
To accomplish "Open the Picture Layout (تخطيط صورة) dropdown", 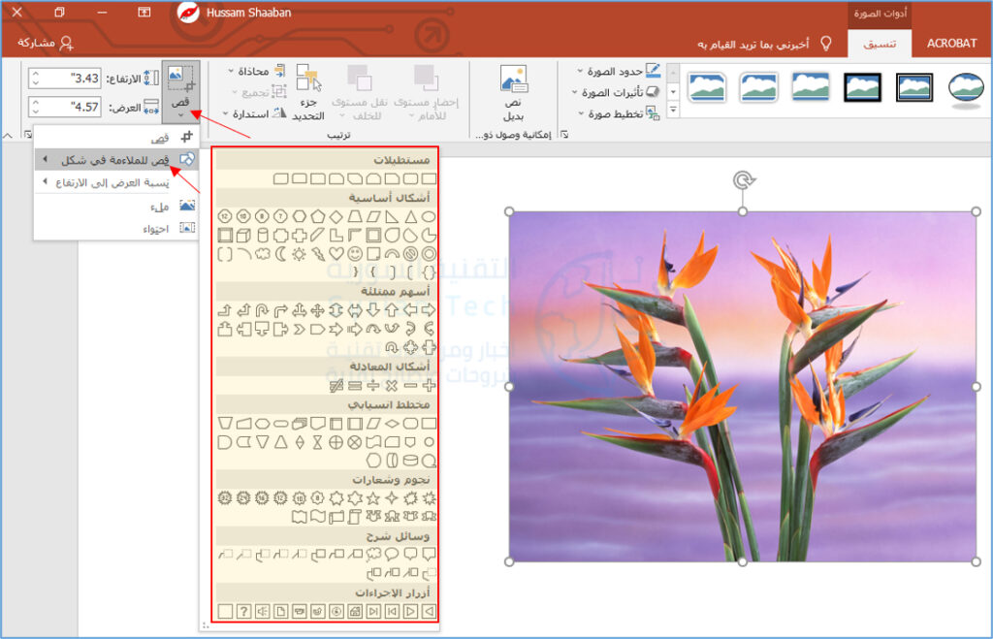I will click(619, 114).
